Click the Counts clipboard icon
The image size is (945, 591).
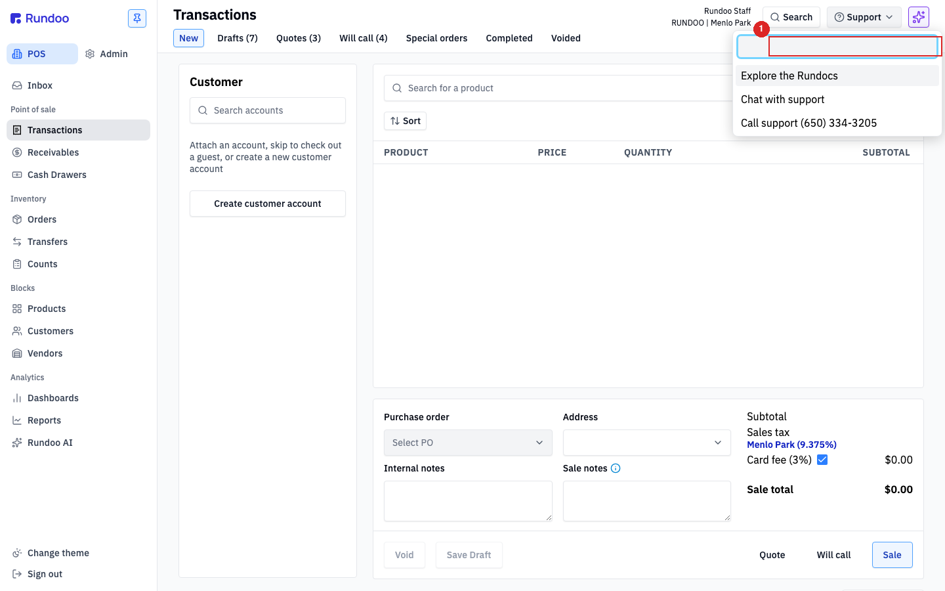pyautogui.click(x=17, y=264)
